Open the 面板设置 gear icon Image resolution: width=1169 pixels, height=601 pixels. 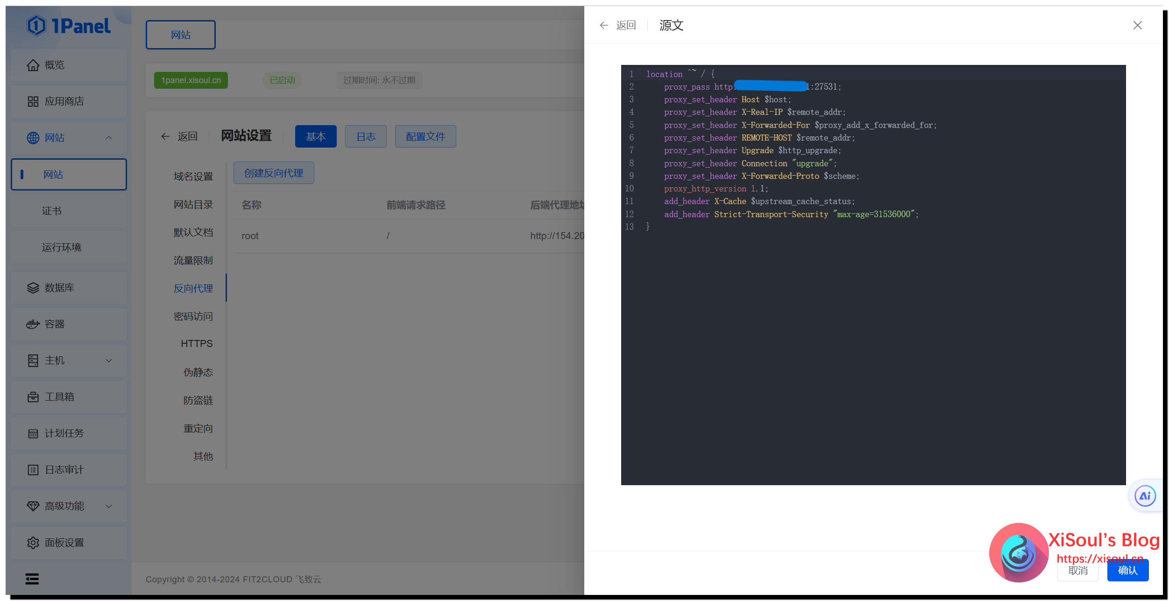[33, 543]
